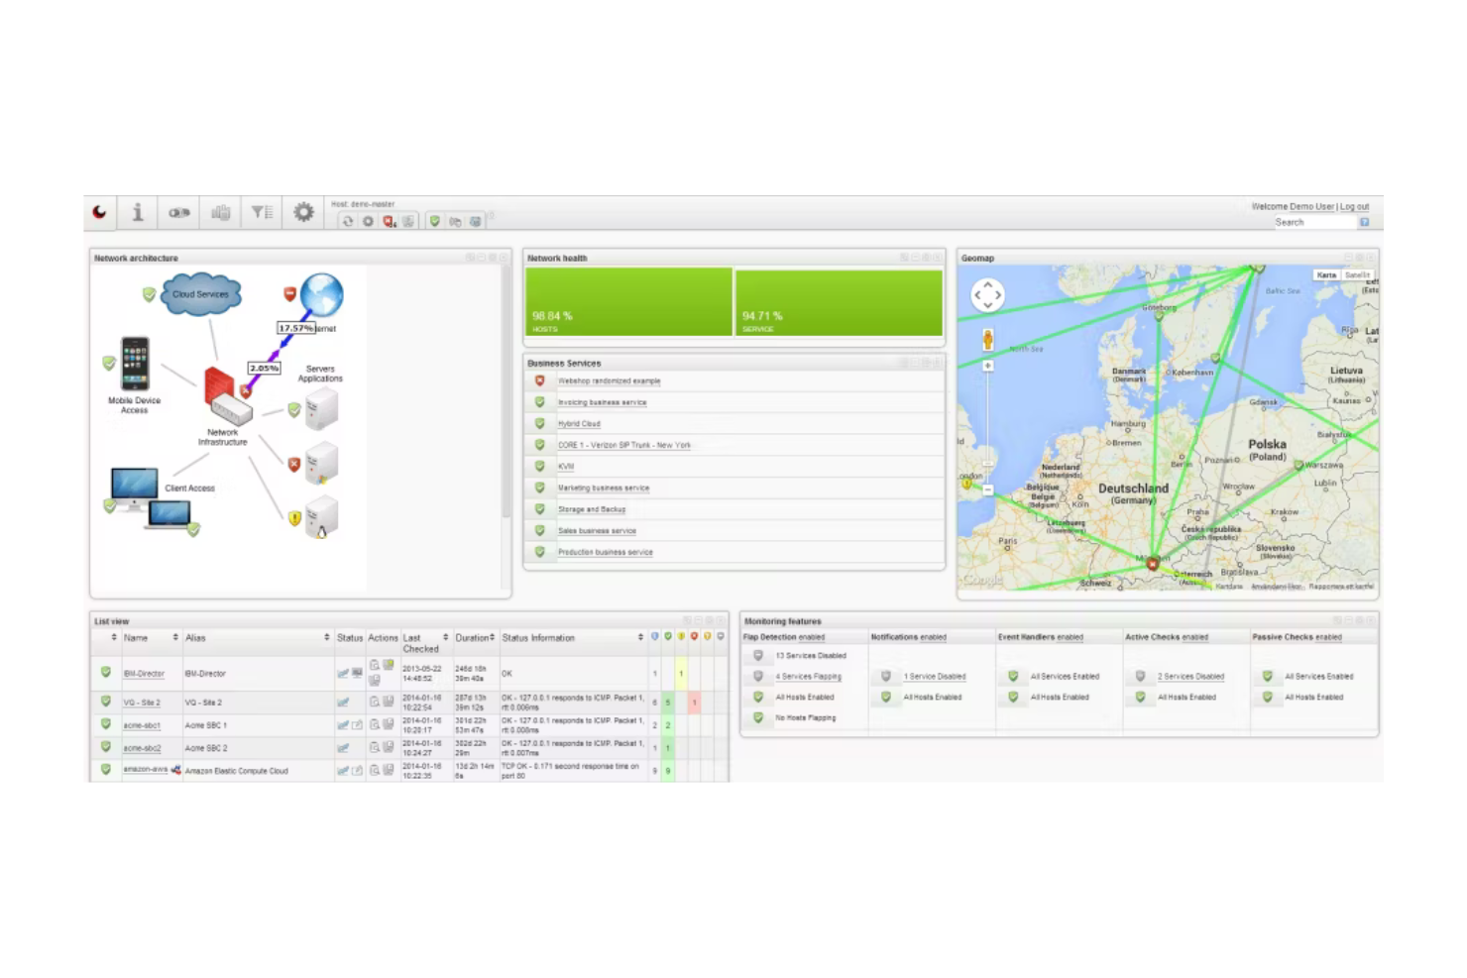This screenshot has height=978, width=1467.
Task: Click the Geomap zoom-in plus button
Action: click(x=987, y=366)
